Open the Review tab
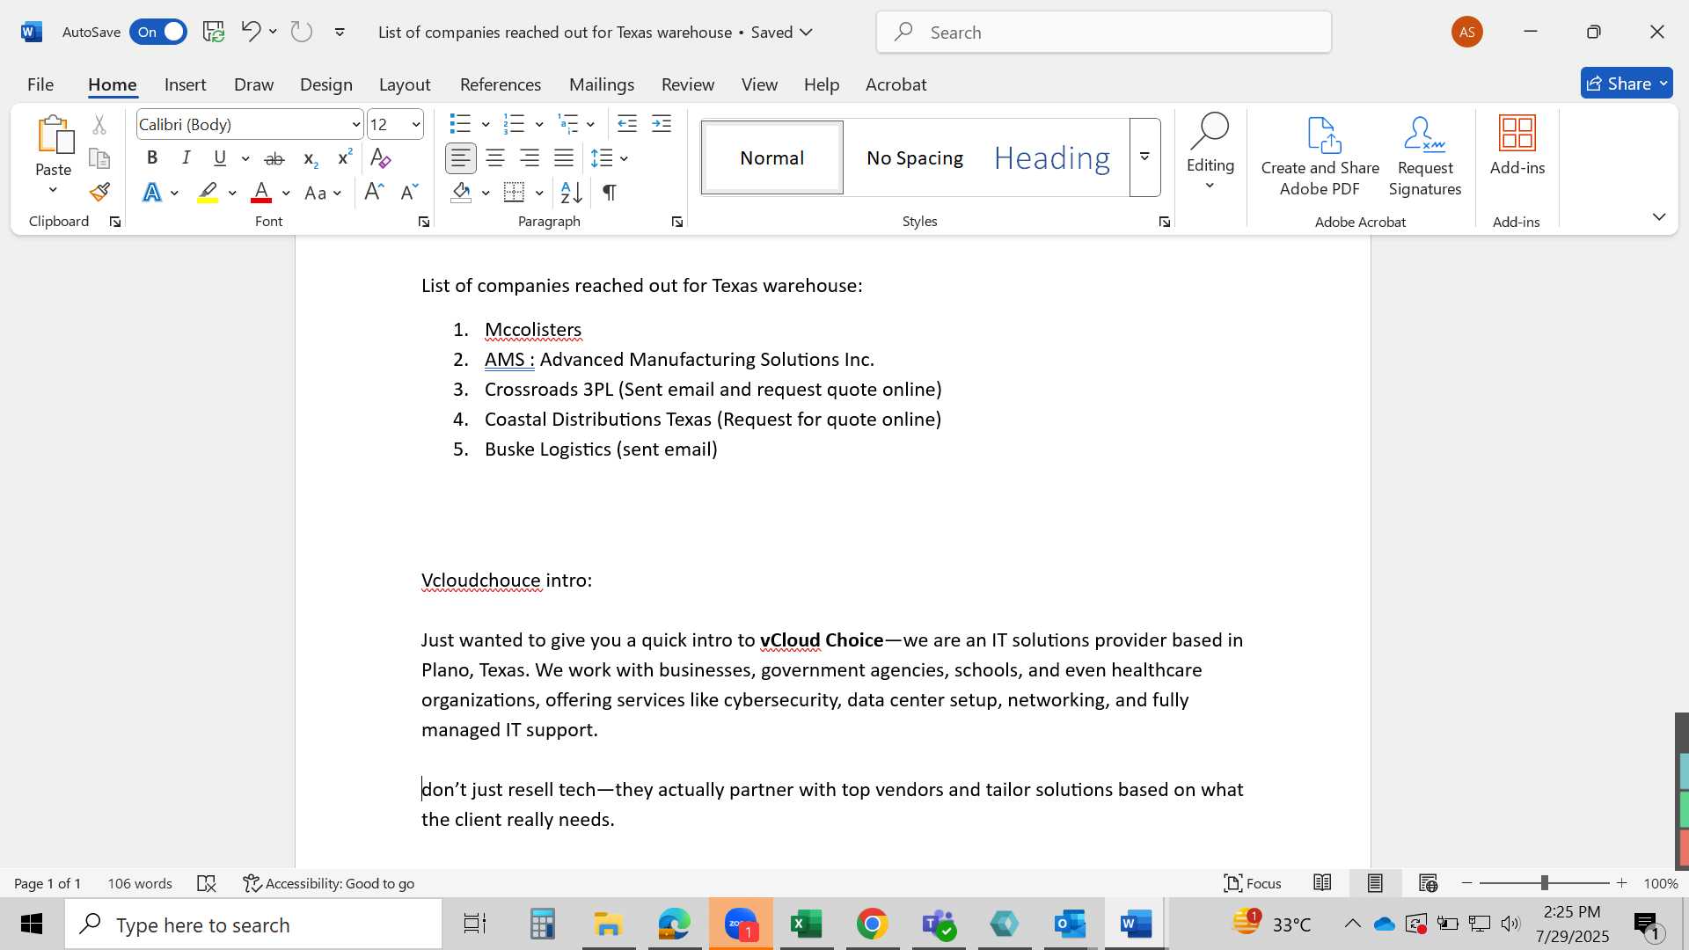 tap(688, 84)
